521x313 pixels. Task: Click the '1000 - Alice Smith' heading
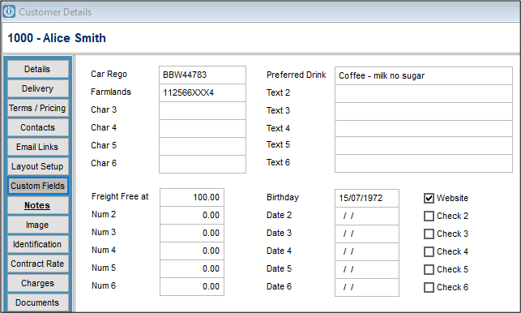pyautogui.click(x=57, y=38)
